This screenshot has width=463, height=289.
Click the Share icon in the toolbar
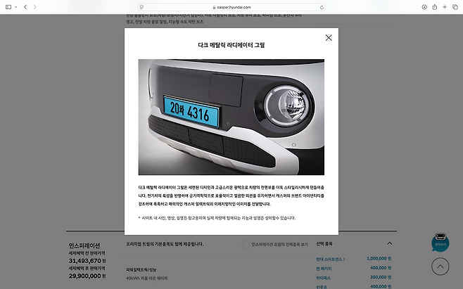click(435, 6)
